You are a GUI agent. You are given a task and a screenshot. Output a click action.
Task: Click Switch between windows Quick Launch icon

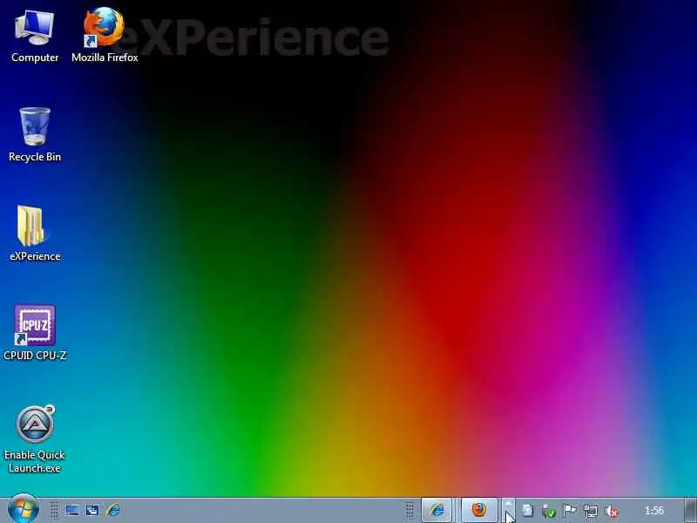[92, 510]
